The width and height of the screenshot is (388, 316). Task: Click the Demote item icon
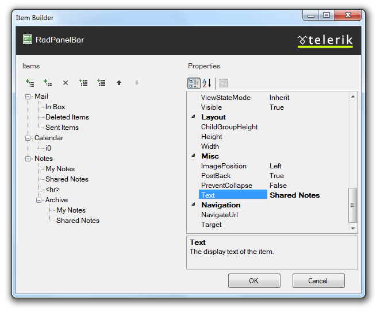coord(102,83)
